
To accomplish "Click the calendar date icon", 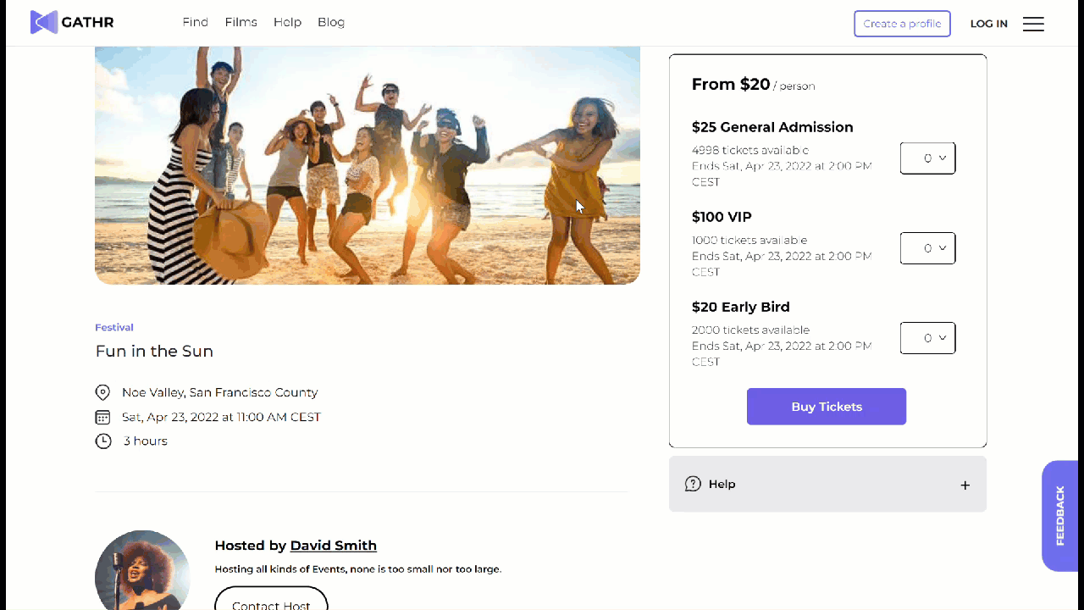I will click(102, 417).
